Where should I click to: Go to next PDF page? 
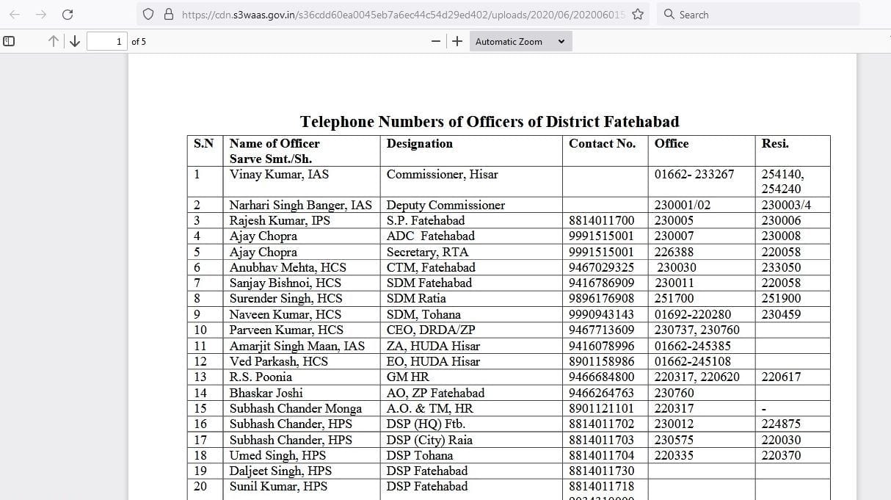click(75, 41)
